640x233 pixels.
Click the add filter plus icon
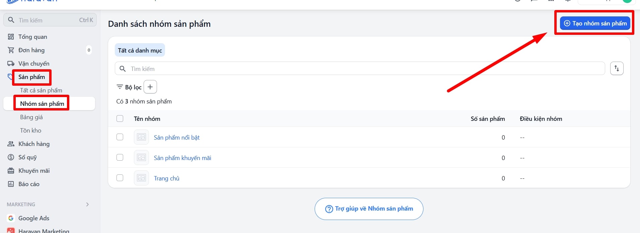click(x=150, y=87)
